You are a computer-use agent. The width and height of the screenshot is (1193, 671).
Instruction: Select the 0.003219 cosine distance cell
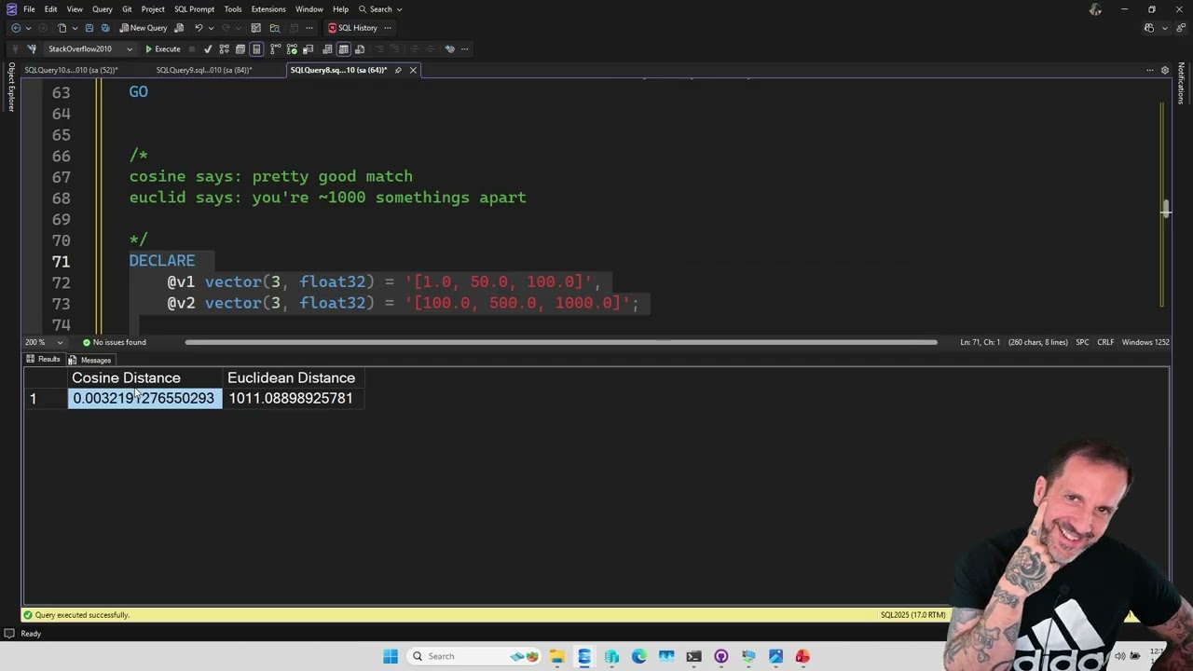tap(145, 398)
